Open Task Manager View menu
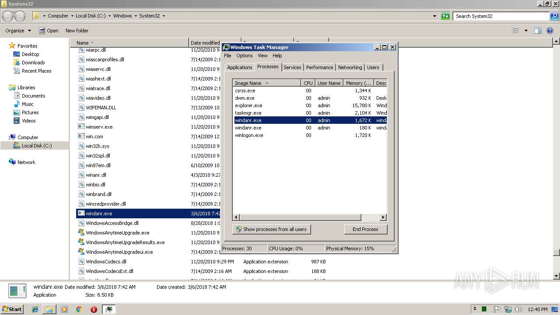Viewport: 560px width, 315px height. coord(262,56)
